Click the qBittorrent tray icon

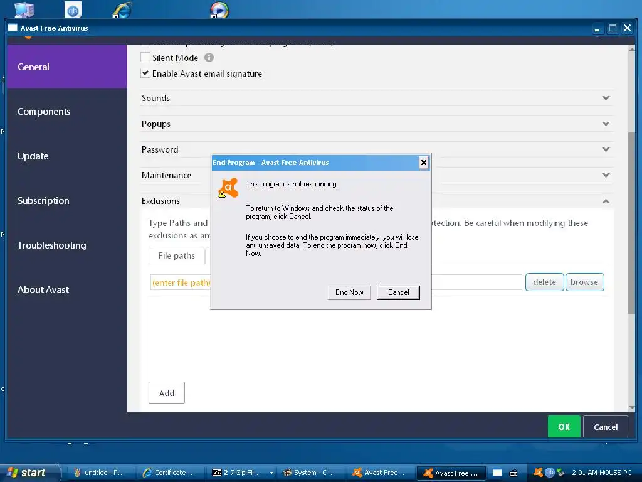[x=549, y=472]
